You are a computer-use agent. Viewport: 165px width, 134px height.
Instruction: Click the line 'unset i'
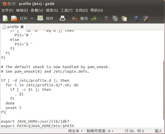(13, 108)
